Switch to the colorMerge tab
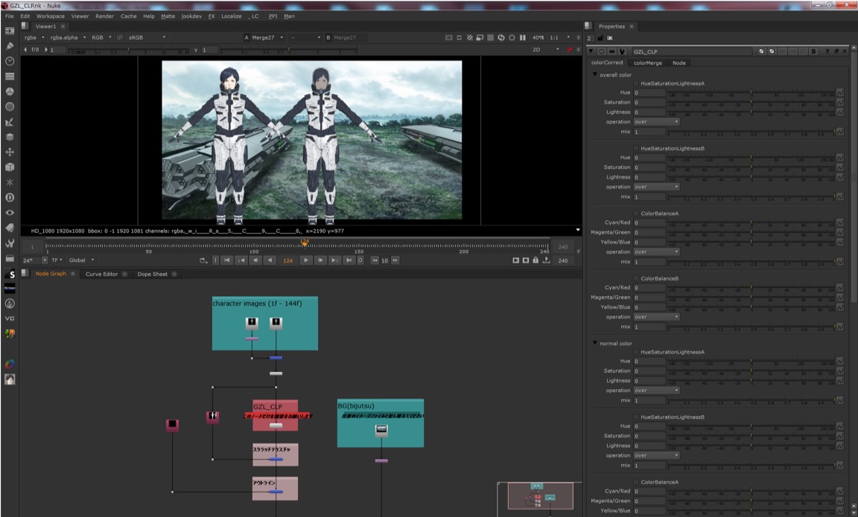The width and height of the screenshot is (858, 517). 648,62
